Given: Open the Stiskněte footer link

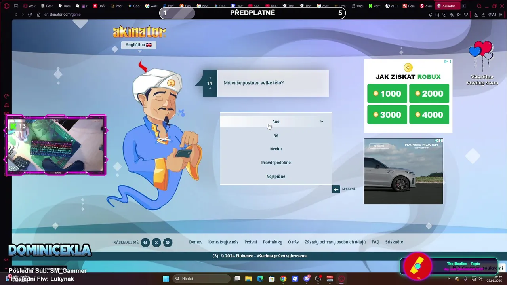Looking at the screenshot, I should click(394, 242).
